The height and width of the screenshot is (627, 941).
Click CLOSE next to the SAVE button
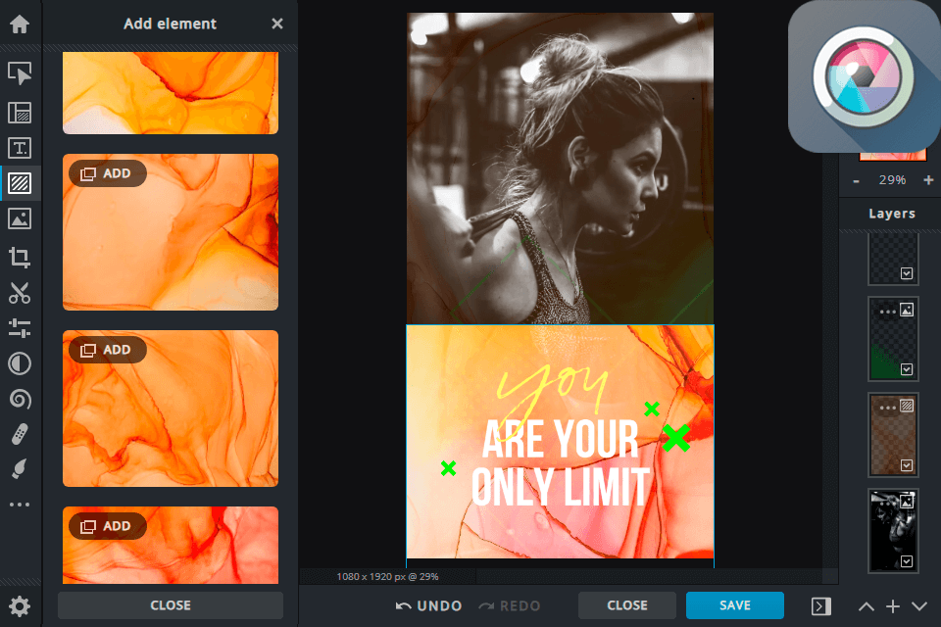point(627,605)
